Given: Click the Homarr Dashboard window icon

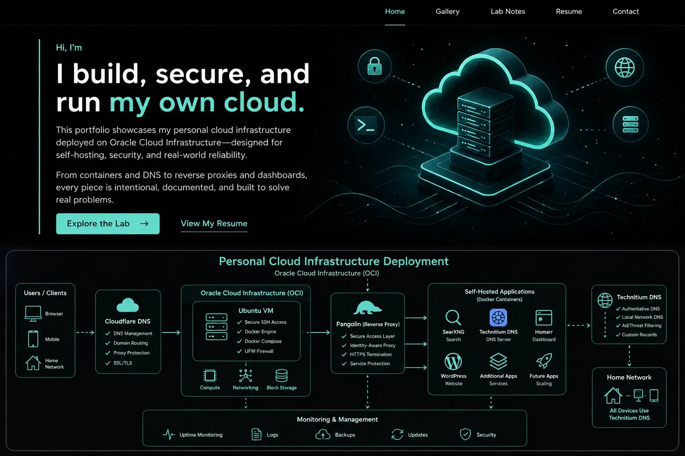Looking at the screenshot, I should coord(544,318).
